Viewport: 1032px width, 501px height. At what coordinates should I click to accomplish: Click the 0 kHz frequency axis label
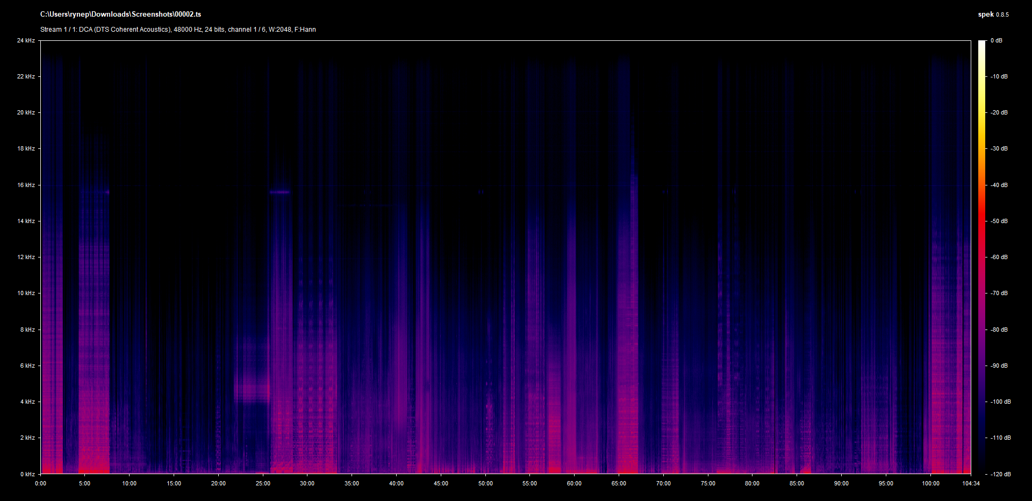coord(27,474)
